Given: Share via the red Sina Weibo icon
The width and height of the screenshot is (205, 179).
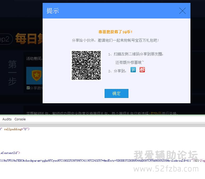Looking at the screenshot, I should click(142, 70).
